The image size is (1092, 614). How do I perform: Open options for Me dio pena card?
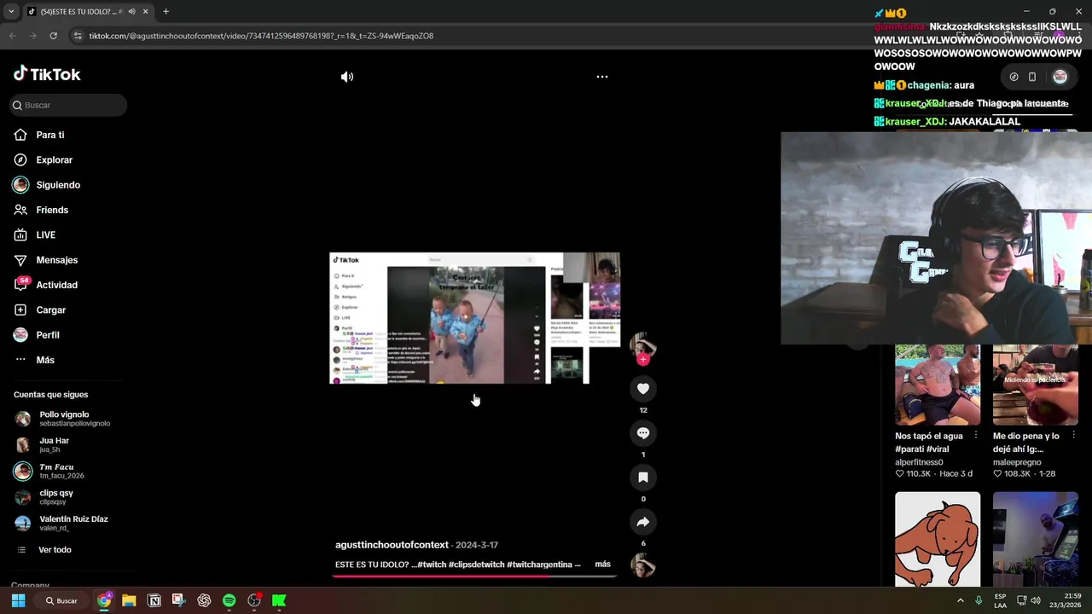tap(1073, 436)
